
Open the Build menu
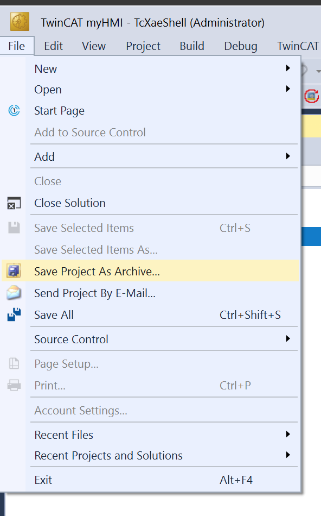point(192,46)
